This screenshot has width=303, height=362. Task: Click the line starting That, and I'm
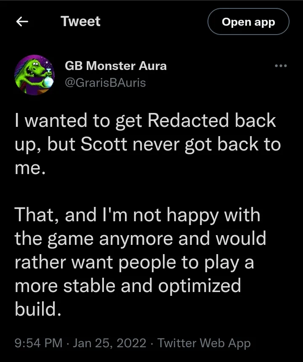[x=138, y=215]
